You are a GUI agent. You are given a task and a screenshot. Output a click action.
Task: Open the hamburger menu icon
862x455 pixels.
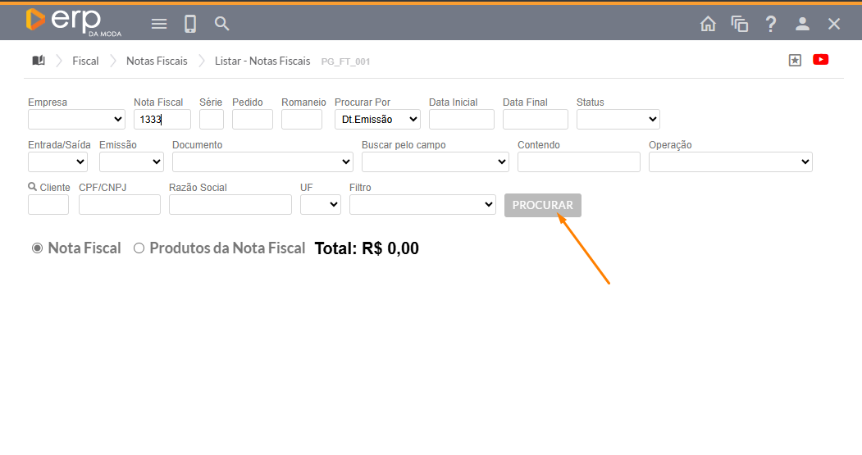coord(159,24)
